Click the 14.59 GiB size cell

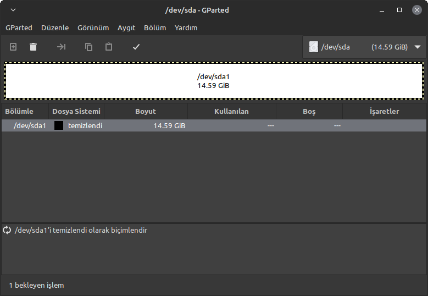click(169, 126)
